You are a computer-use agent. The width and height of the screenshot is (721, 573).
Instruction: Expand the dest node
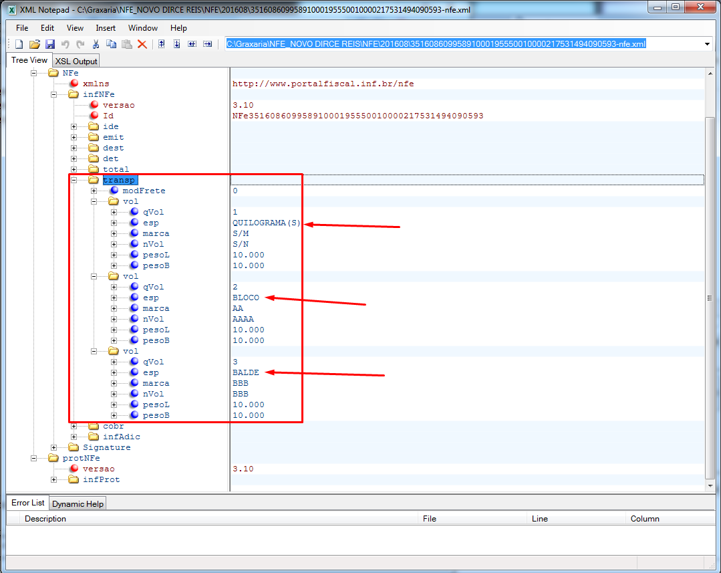point(74,148)
